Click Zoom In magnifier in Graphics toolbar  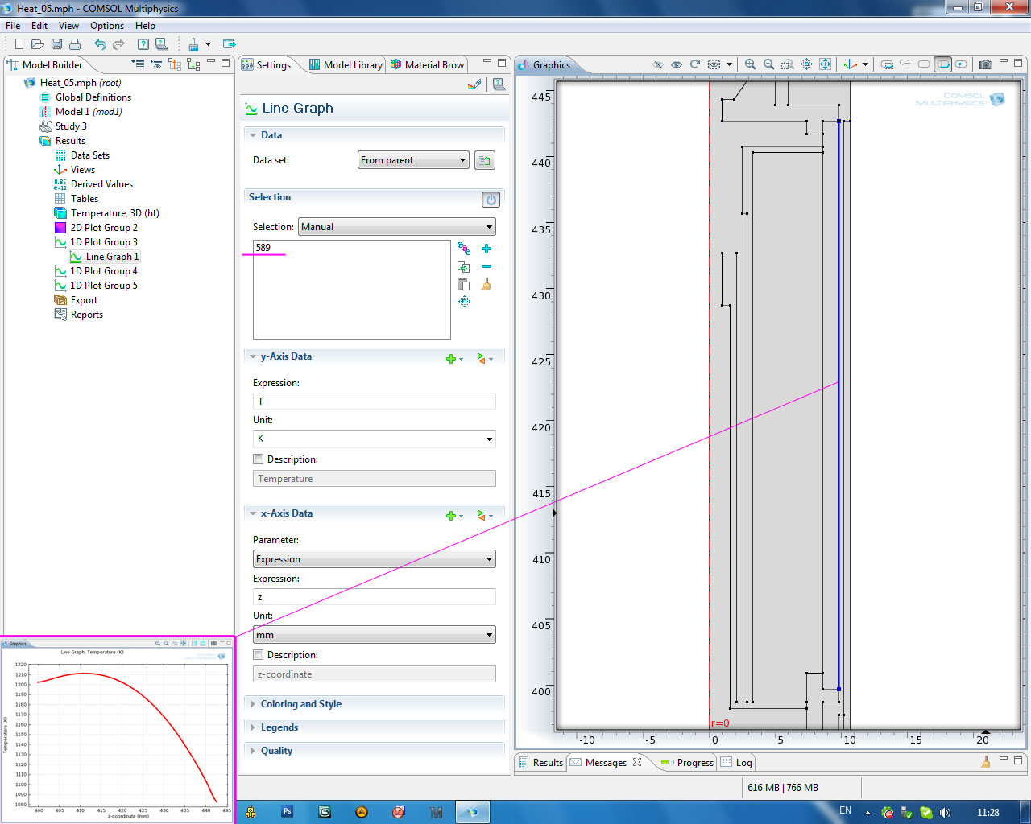pos(750,64)
